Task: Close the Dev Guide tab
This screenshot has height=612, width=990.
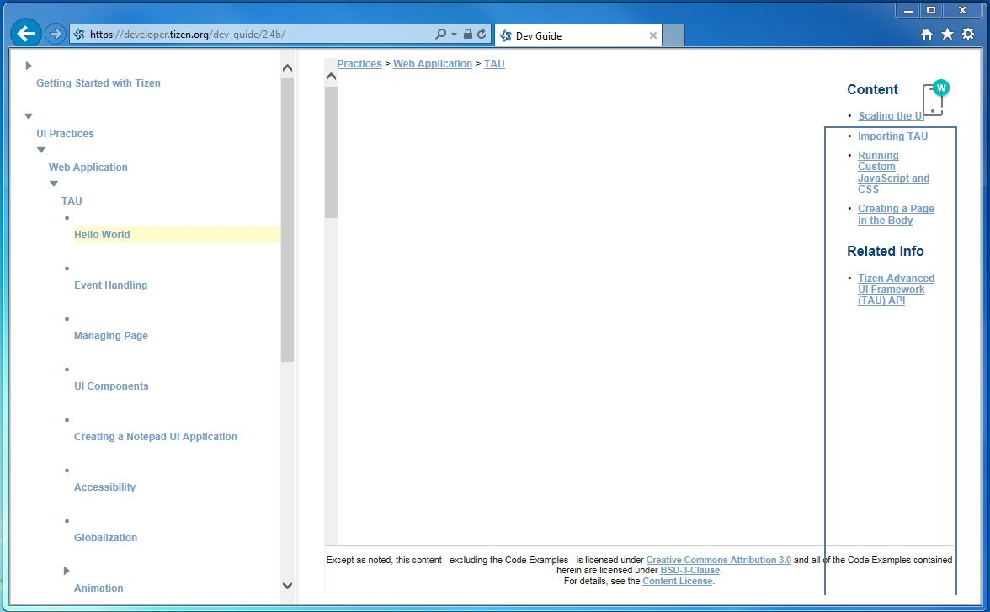Action: 653,35
